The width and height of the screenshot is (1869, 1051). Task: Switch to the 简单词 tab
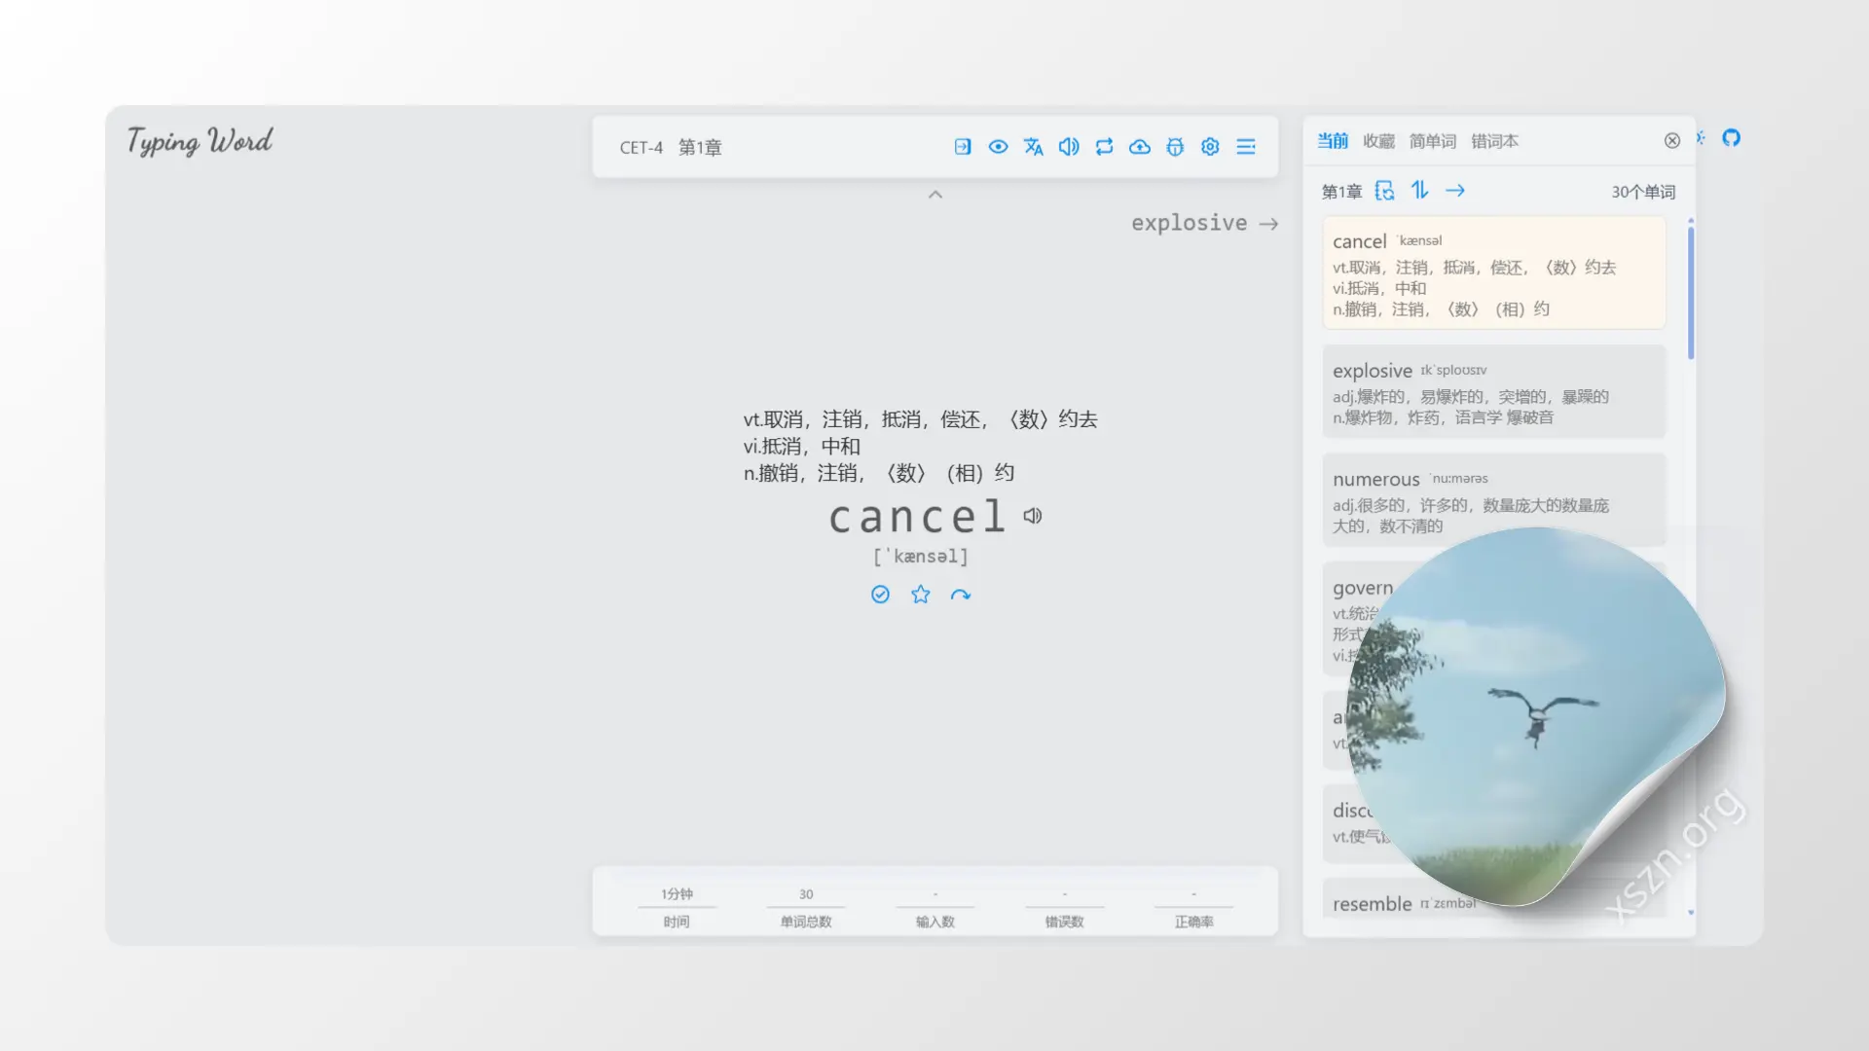pyautogui.click(x=1433, y=141)
